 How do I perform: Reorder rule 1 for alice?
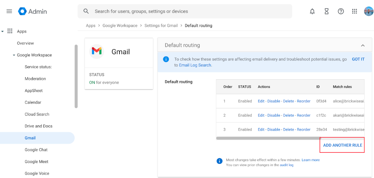[304, 101]
